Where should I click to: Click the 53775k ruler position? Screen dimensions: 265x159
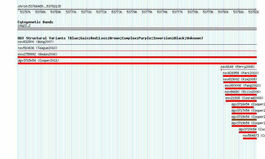coord(147,12)
